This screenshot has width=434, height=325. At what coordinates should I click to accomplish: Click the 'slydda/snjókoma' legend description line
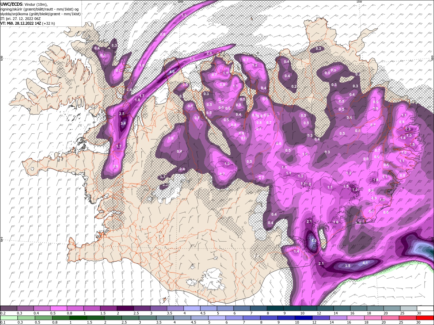click(41, 14)
